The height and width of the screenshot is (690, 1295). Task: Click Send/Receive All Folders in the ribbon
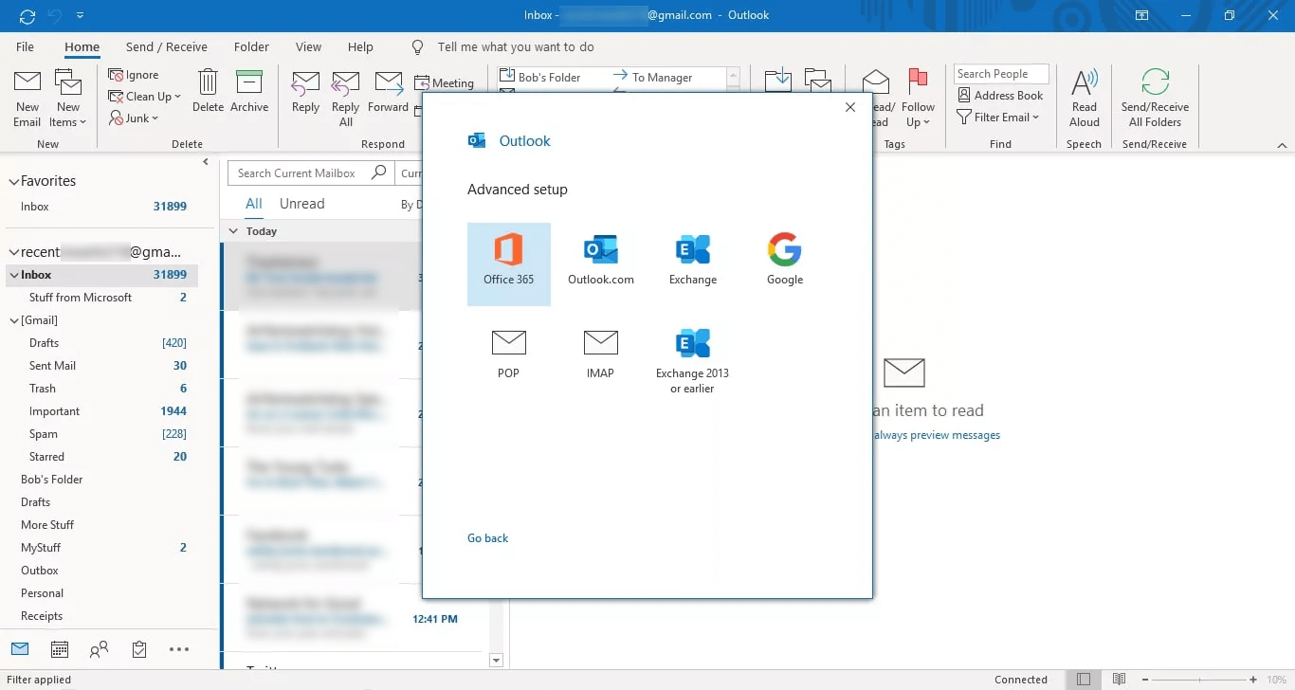point(1155,99)
